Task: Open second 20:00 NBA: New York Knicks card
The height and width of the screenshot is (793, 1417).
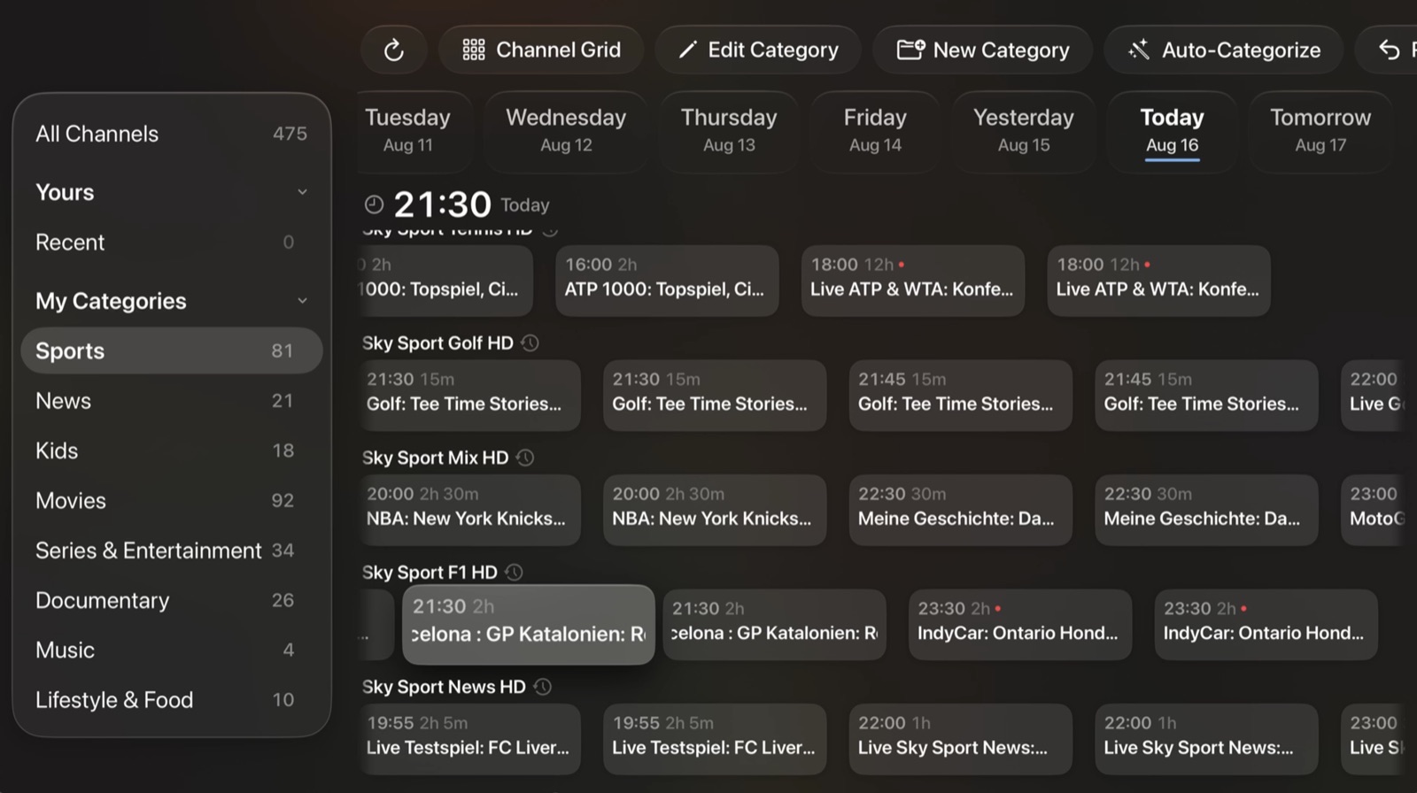Action: [x=715, y=510]
